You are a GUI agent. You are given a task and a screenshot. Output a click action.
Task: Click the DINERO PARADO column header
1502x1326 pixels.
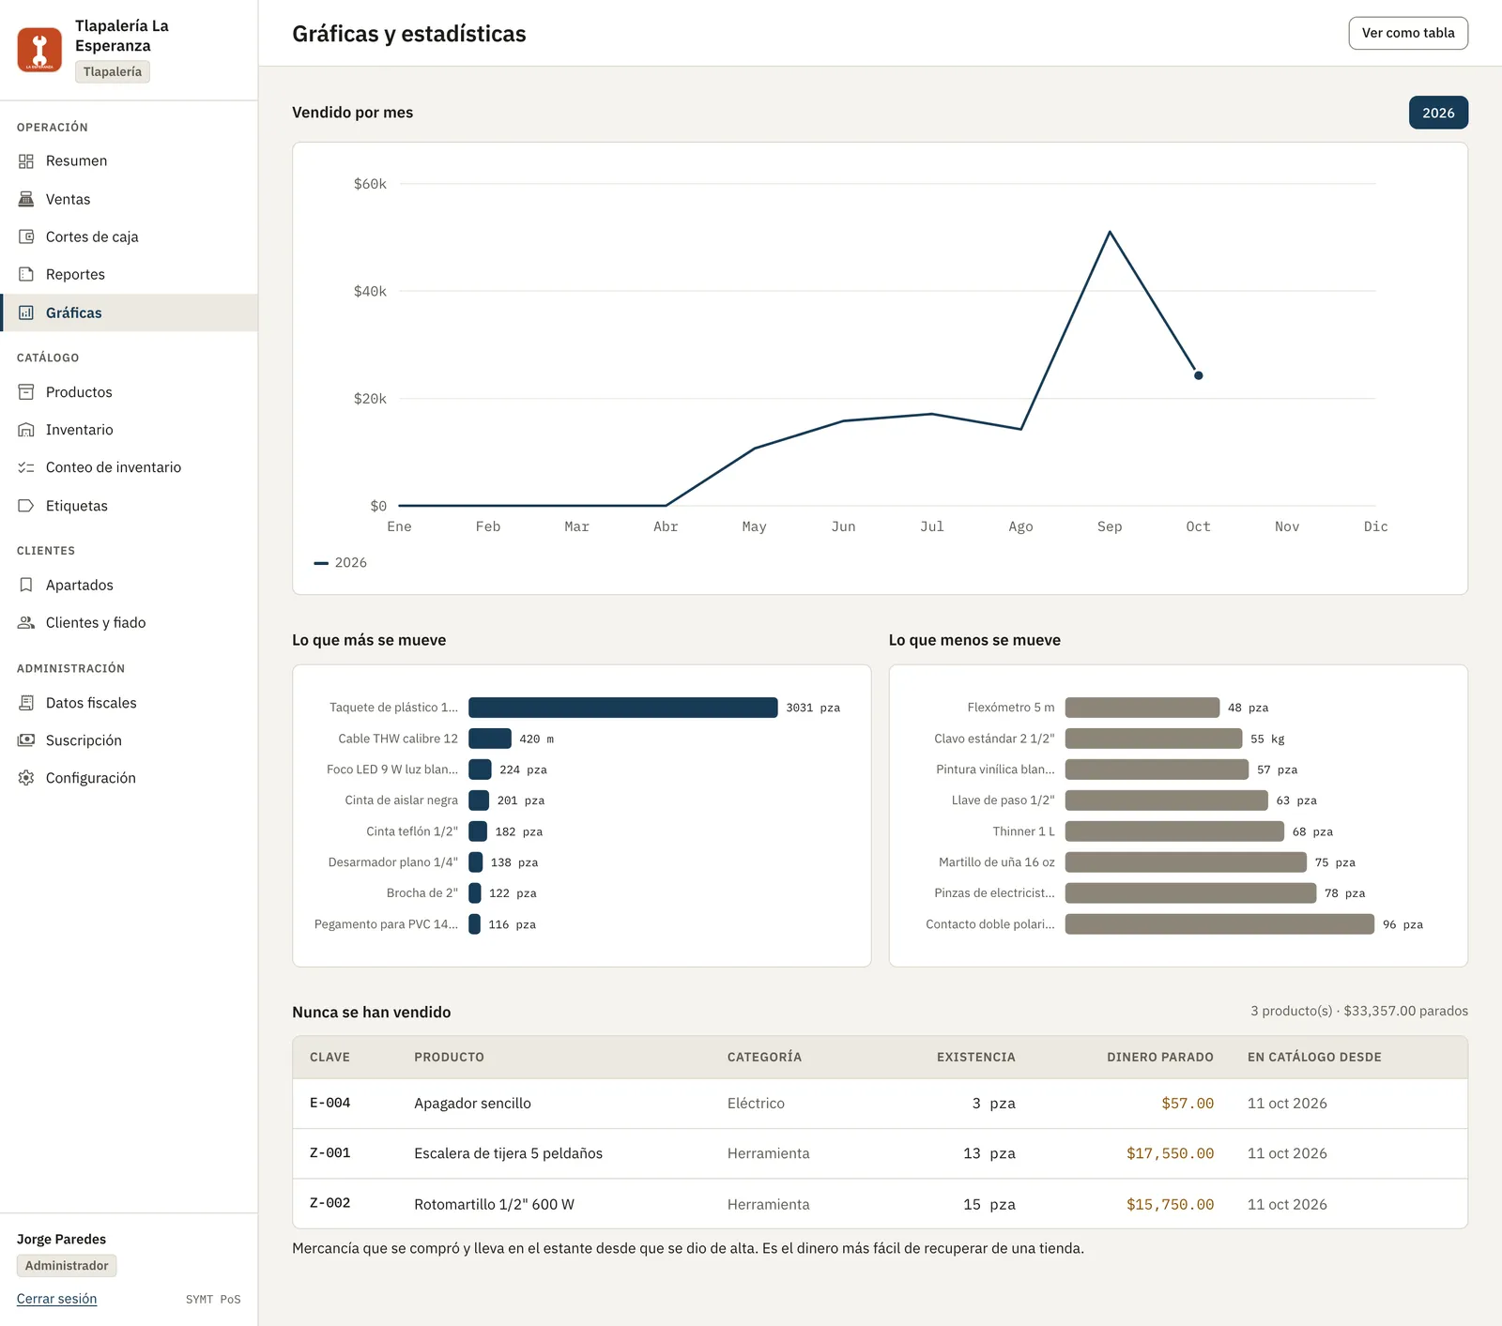pos(1160,1057)
